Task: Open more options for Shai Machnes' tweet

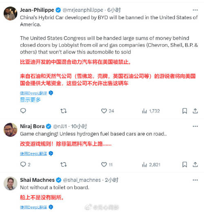Action: coord(195,180)
